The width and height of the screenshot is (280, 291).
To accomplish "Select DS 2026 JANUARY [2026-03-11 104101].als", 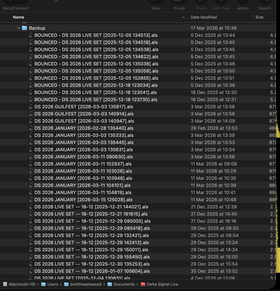I will tap(82, 185).
